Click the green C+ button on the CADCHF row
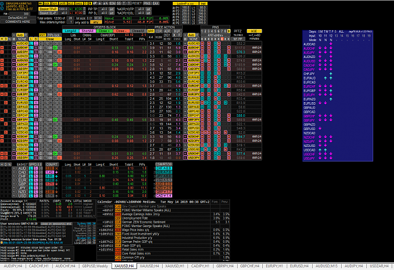The image size is (394, 270). click(x=55, y=64)
